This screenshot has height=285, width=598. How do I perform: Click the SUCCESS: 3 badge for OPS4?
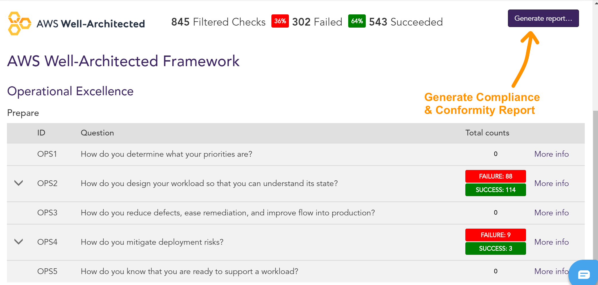point(495,248)
